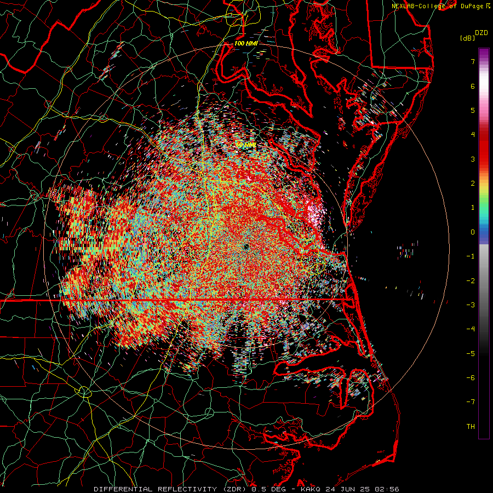
Task: Click the [dB] units label
Action: coord(467,38)
